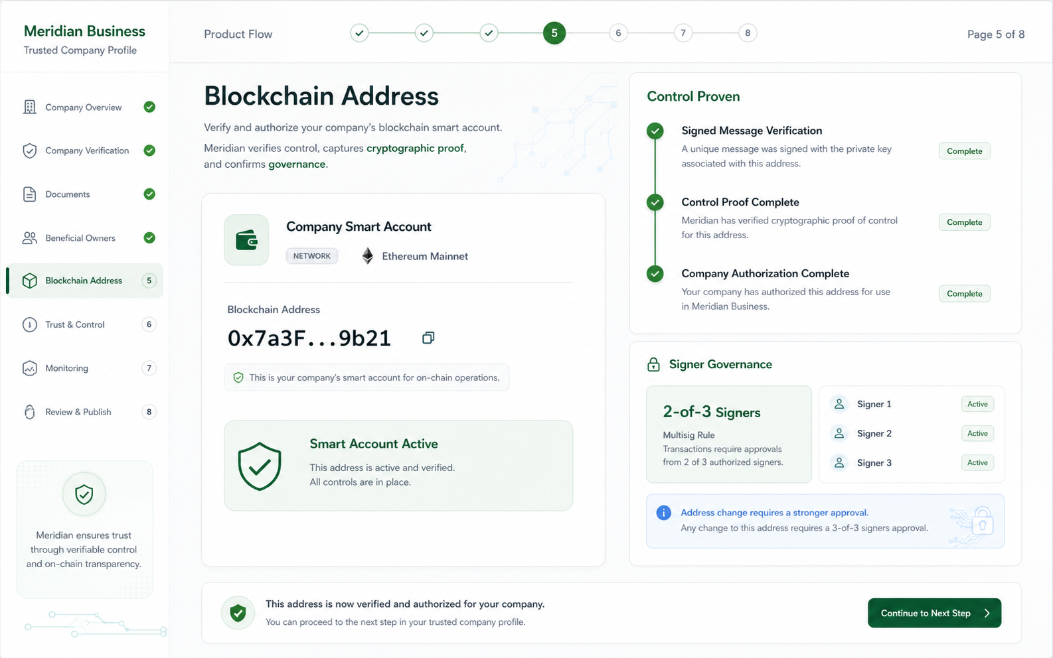Click the NETWORK tag label
Screen dimensions: 1053x658
pos(312,256)
